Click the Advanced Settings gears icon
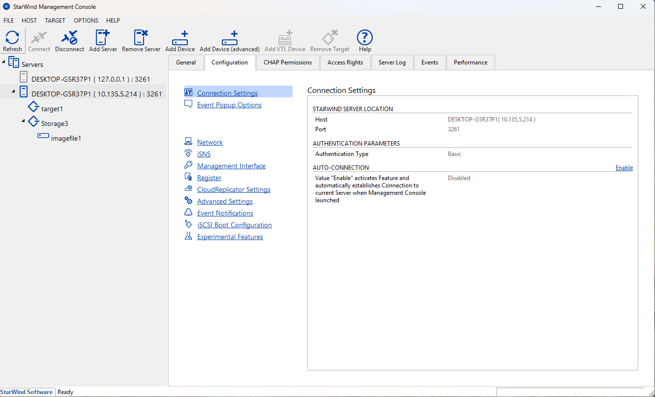655x397 pixels. (x=188, y=201)
